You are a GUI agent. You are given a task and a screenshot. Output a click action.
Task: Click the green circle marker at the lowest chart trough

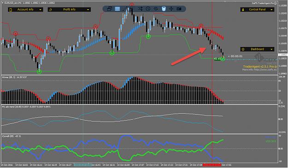pos(39,71)
